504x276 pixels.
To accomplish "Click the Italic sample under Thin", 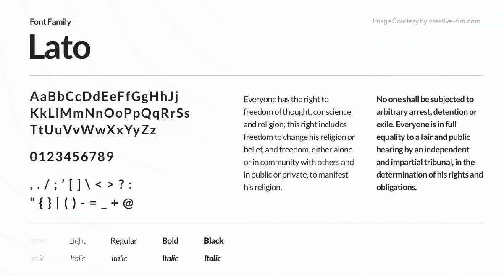I will [x=37, y=258].
